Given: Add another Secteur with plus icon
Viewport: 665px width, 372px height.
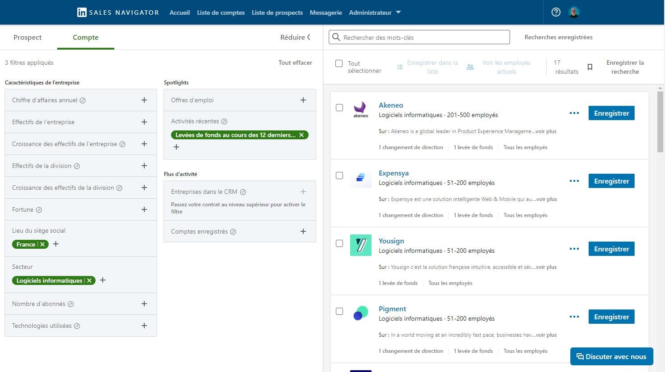Looking at the screenshot, I should [x=103, y=280].
